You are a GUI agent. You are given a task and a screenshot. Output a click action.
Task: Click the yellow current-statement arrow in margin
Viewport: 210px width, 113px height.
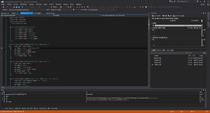click(x=2, y=48)
